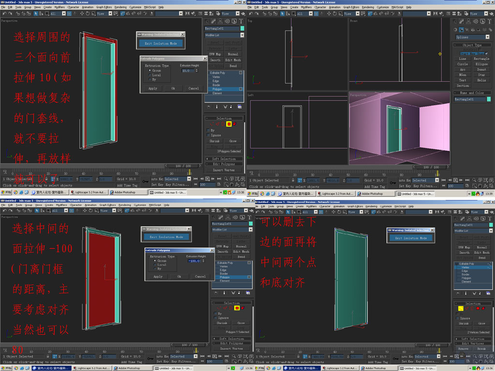Open MAXScript menu in bottom-right window
Viewport: 495px width, 371px height.
click(x=400, y=206)
